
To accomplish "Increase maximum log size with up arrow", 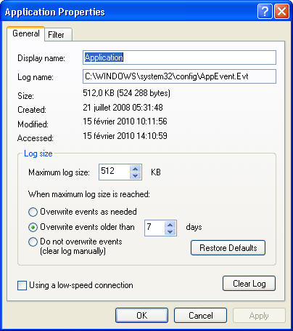I will [136, 169].
